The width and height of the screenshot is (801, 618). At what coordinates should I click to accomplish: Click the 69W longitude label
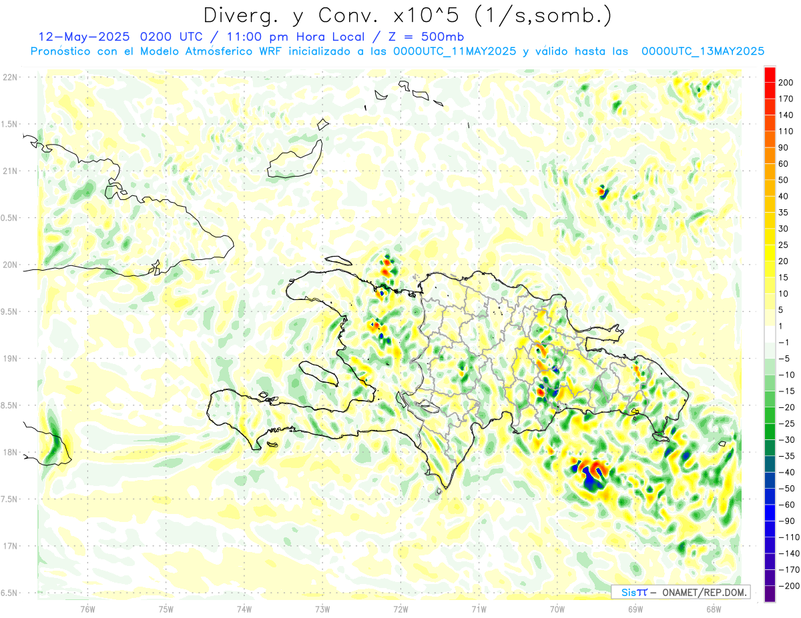(635, 608)
